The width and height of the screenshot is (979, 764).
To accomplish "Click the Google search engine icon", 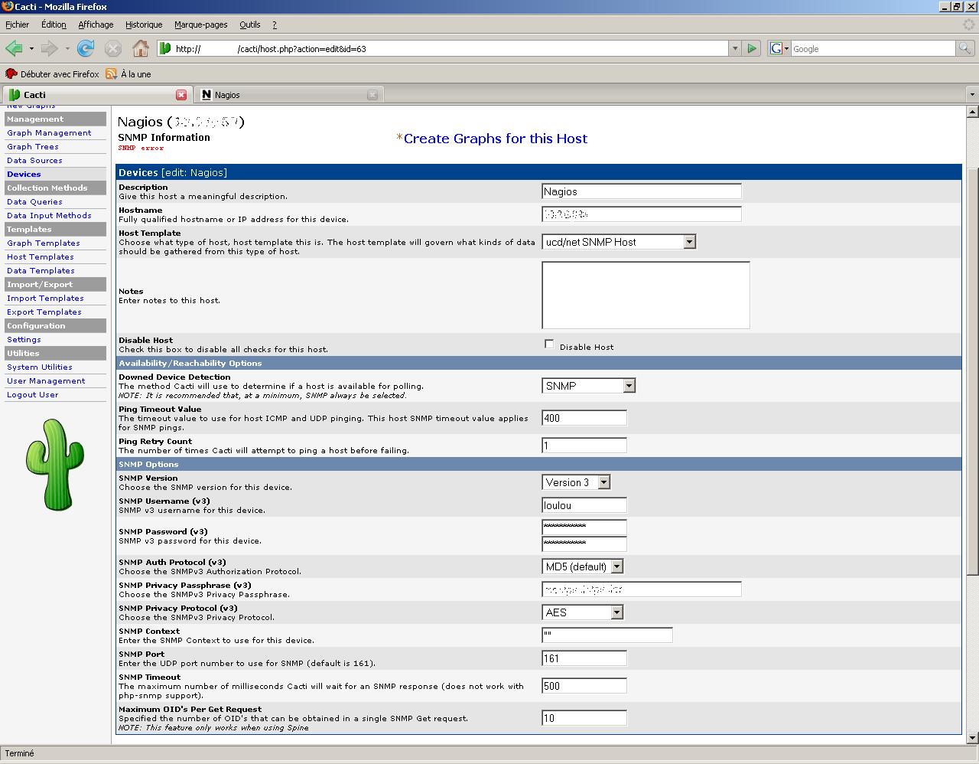I will pos(776,48).
